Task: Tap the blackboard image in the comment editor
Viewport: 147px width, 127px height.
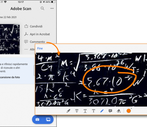Action: 91,80
